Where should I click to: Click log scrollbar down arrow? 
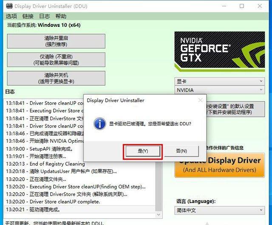[x=159, y=215]
